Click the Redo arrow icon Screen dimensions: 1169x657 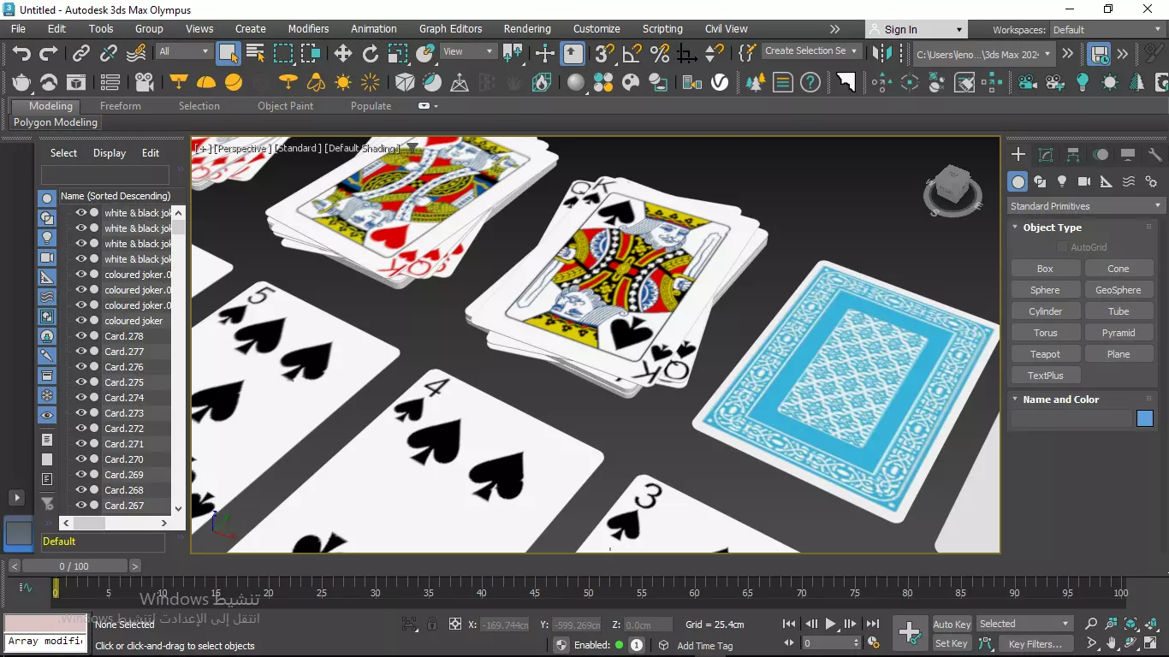49,54
